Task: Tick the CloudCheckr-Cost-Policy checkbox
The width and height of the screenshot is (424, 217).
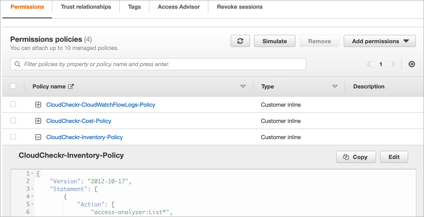Action: coord(13,121)
